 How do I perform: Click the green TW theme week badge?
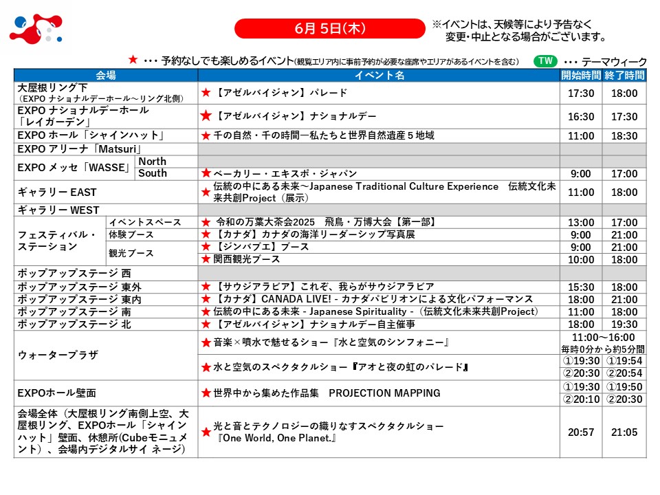(x=545, y=61)
